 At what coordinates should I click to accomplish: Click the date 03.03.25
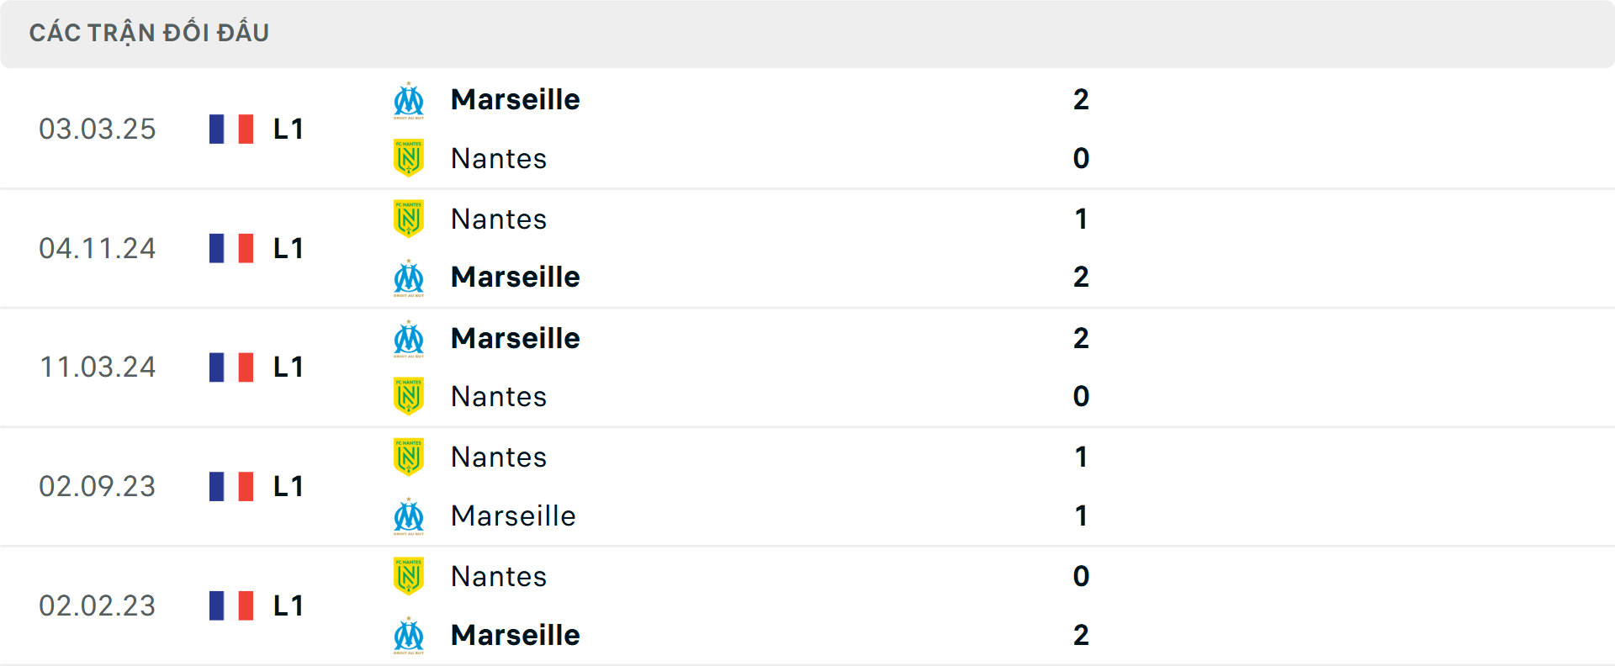click(x=98, y=129)
